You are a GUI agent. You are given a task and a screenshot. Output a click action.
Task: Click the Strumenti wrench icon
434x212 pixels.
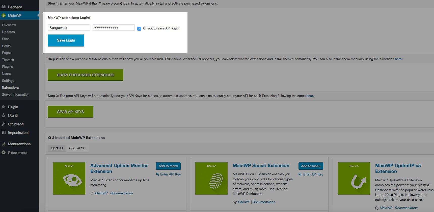4,124
